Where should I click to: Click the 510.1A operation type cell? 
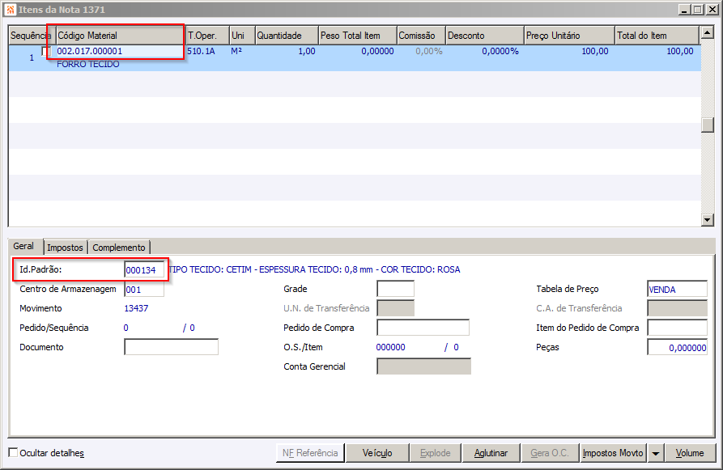point(201,51)
